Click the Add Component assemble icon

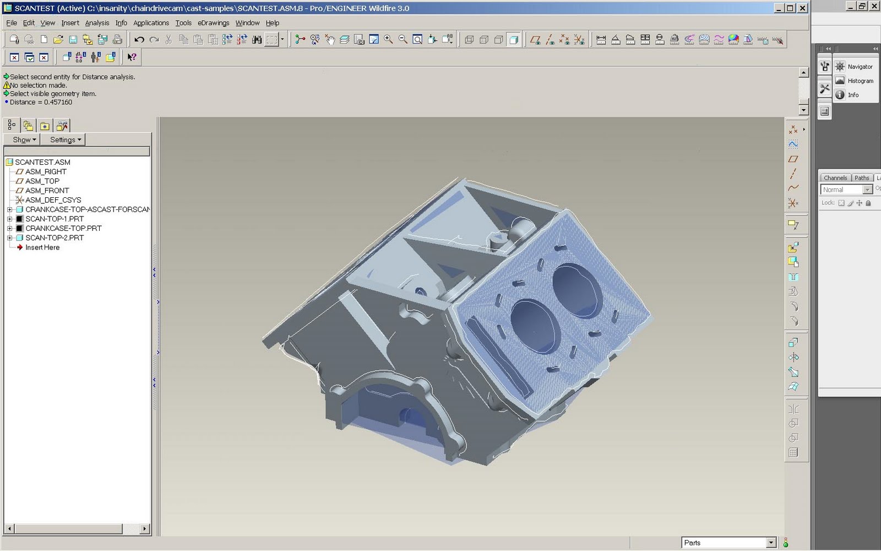point(793,247)
